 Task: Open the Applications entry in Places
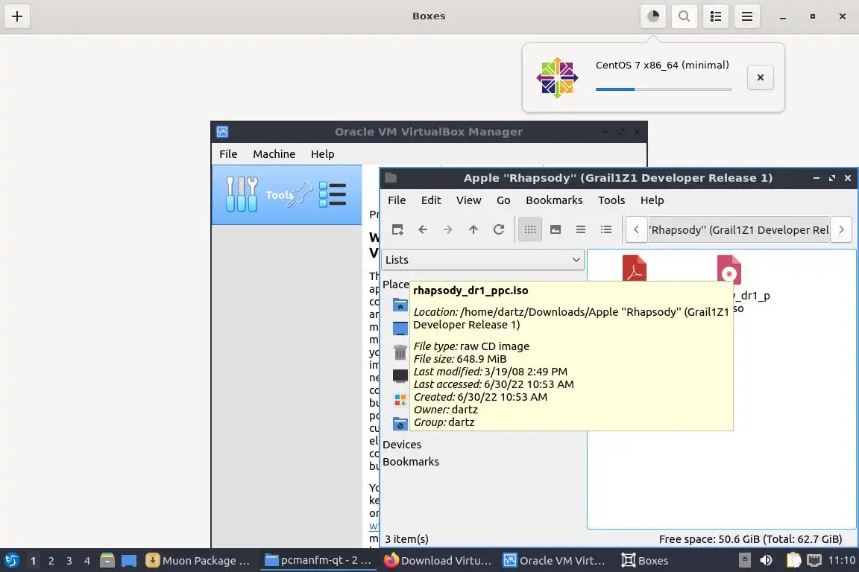(400, 400)
